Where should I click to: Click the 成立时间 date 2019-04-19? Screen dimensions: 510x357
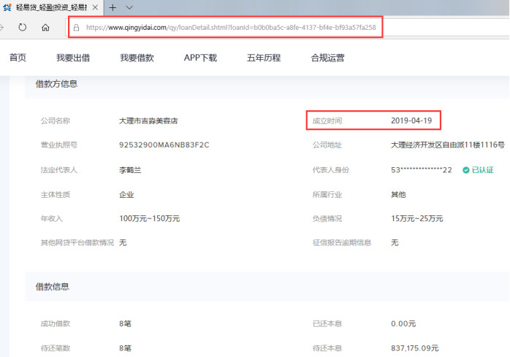(411, 120)
